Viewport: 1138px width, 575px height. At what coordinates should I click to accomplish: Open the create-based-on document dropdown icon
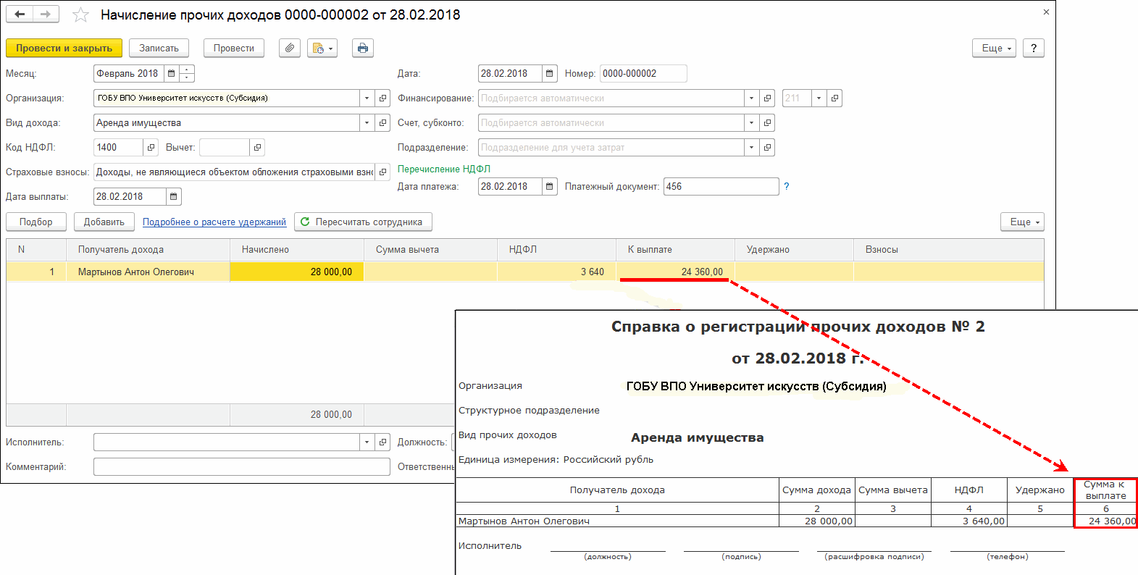tap(322, 49)
